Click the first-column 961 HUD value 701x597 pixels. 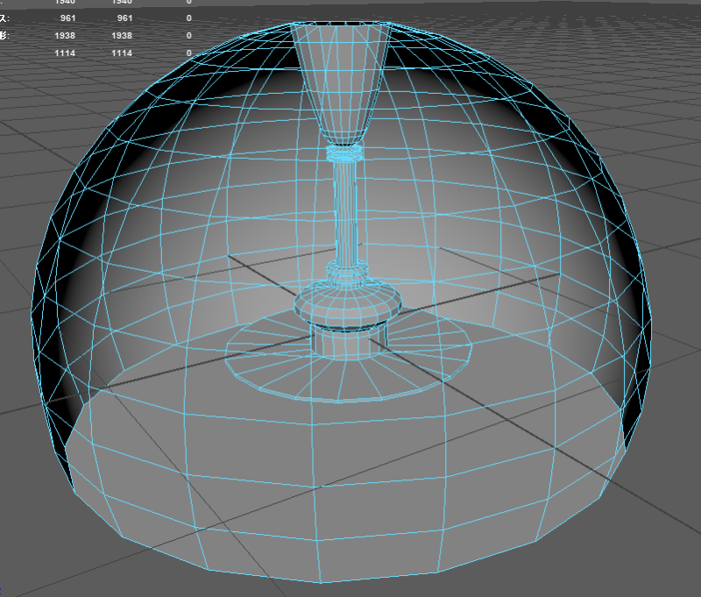tap(68, 18)
